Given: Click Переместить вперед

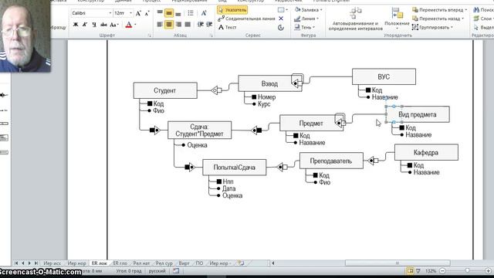Looking at the screenshot, I should pyautogui.click(x=440, y=10).
